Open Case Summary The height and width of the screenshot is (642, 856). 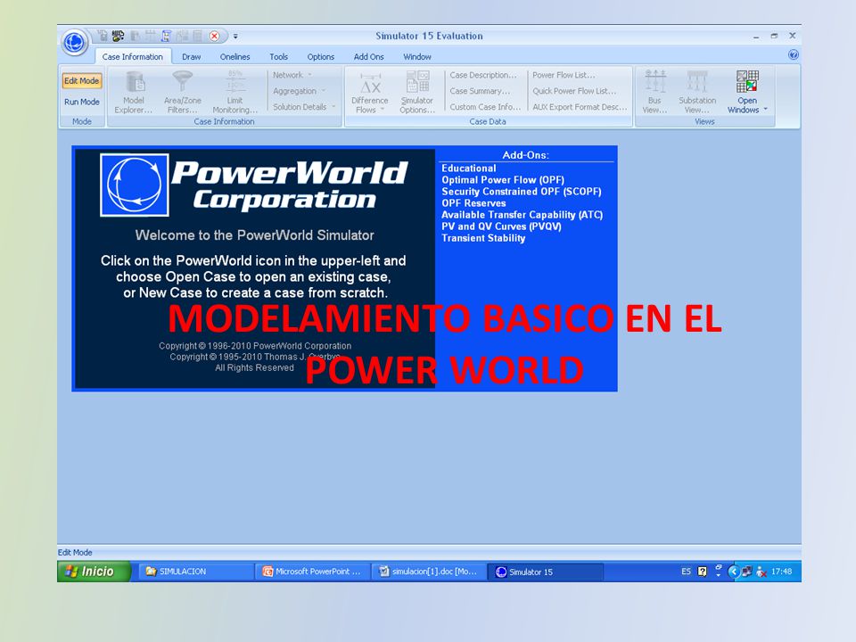point(480,91)
